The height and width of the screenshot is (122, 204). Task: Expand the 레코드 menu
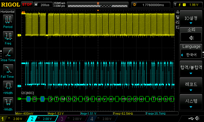pyautogui.click(x=191, y=85)
